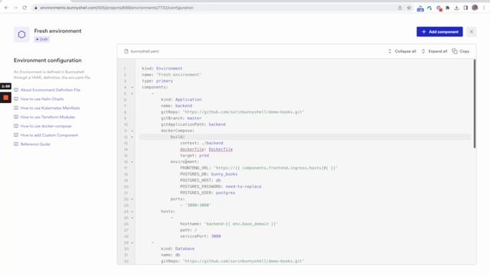
Task: Click the bunnyshell.yaml file icon
Action: click(x=126, y=51)
